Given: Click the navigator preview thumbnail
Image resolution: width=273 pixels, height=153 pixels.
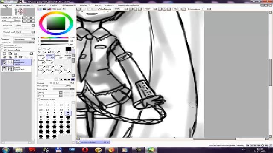Looking at the screenshot, I should click(x=18, y=11).
